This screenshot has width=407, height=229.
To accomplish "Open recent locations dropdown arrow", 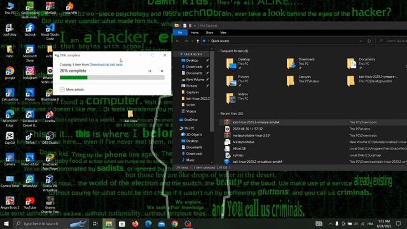I will (192, 41).
